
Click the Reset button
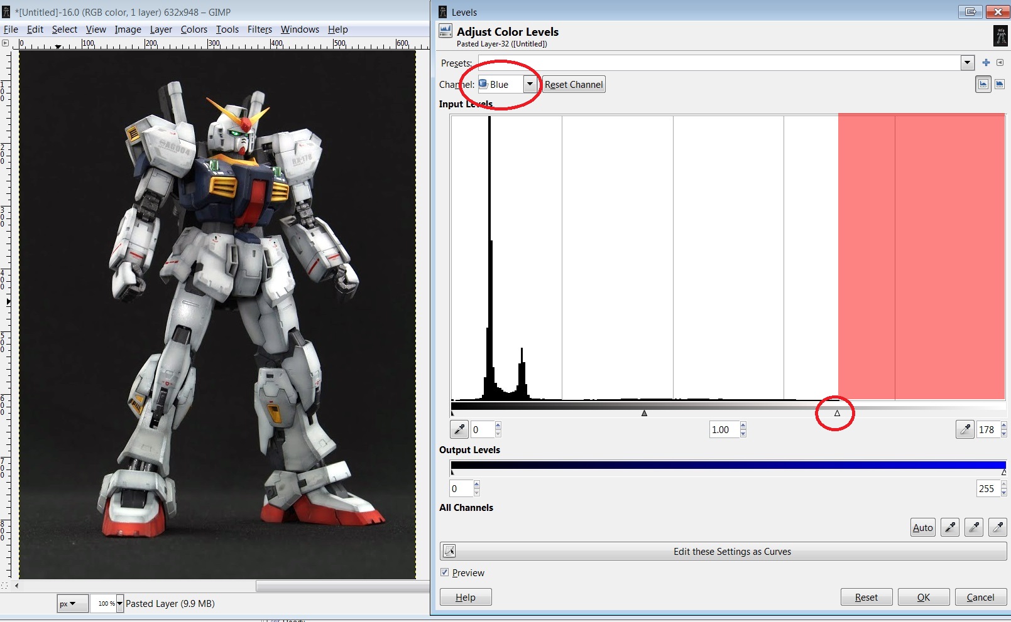click(x=866, y=597)
